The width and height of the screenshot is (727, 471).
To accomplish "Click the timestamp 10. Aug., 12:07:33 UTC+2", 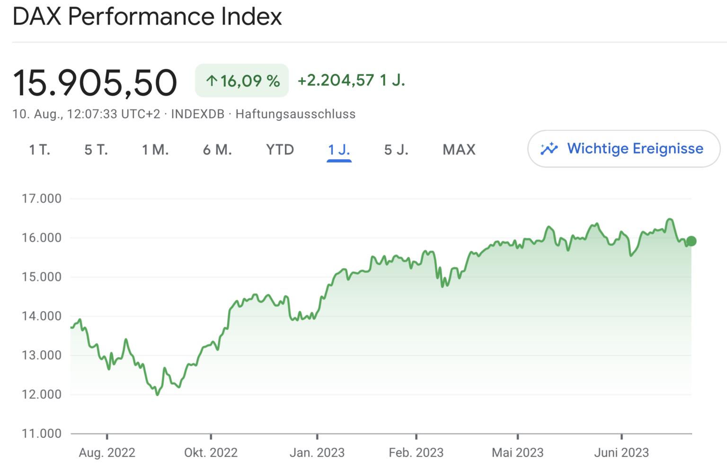I will (x=86, y=114).
